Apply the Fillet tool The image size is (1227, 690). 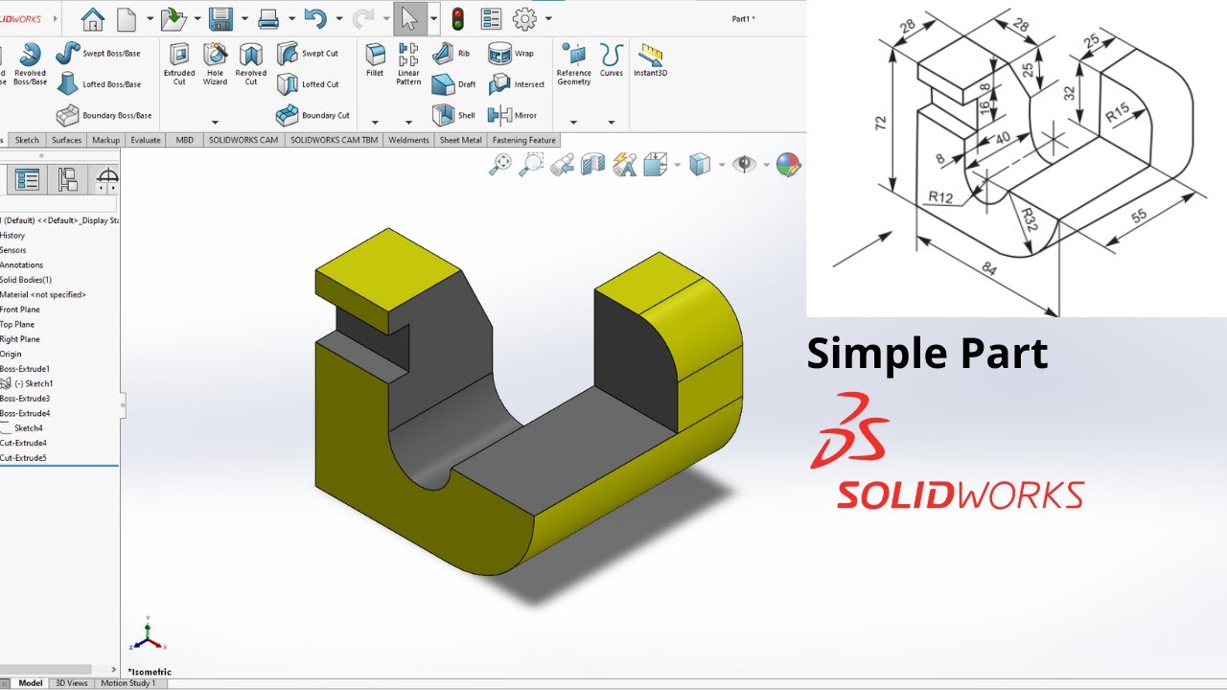pyautogui.click(x=375, y=59)
